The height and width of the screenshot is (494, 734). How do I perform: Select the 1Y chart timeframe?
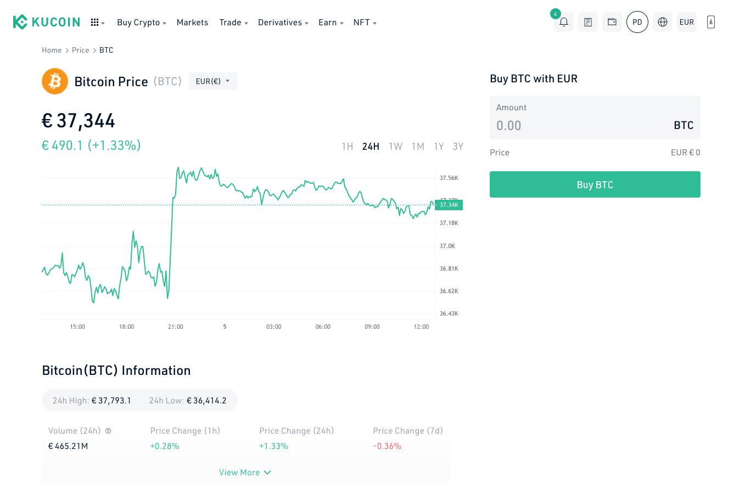pyautogui.click(x=439, y=146)
